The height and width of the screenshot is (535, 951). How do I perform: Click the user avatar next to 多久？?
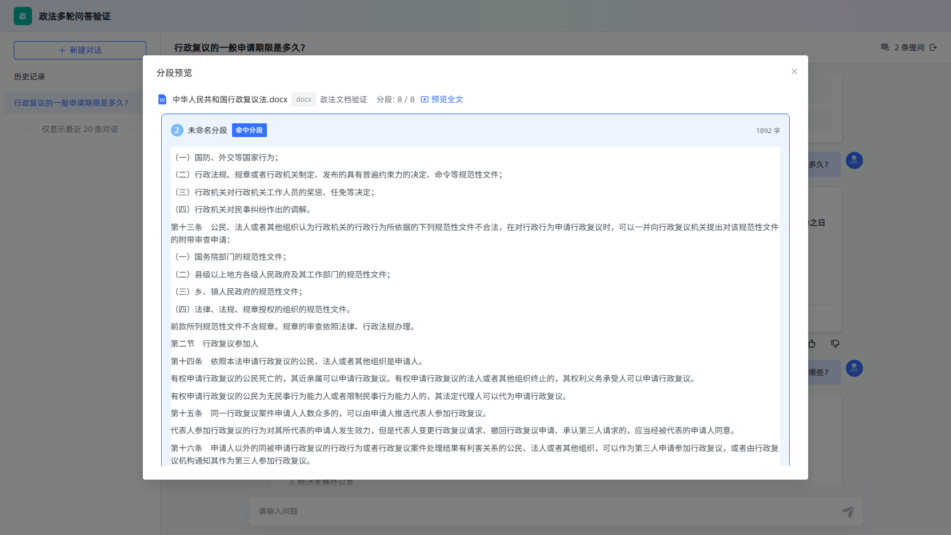pyautogui.click(x=854, y=160)
